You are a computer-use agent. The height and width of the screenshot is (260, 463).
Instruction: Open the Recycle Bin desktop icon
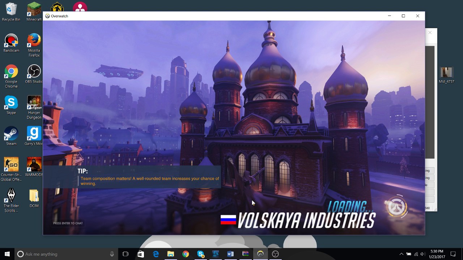pyautogui.click(x=11, y=12)
